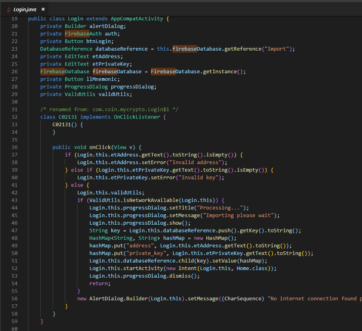The image size is (362, 331).
Task: Click the CharSequence cast
Action: click(x=243, y=299)
